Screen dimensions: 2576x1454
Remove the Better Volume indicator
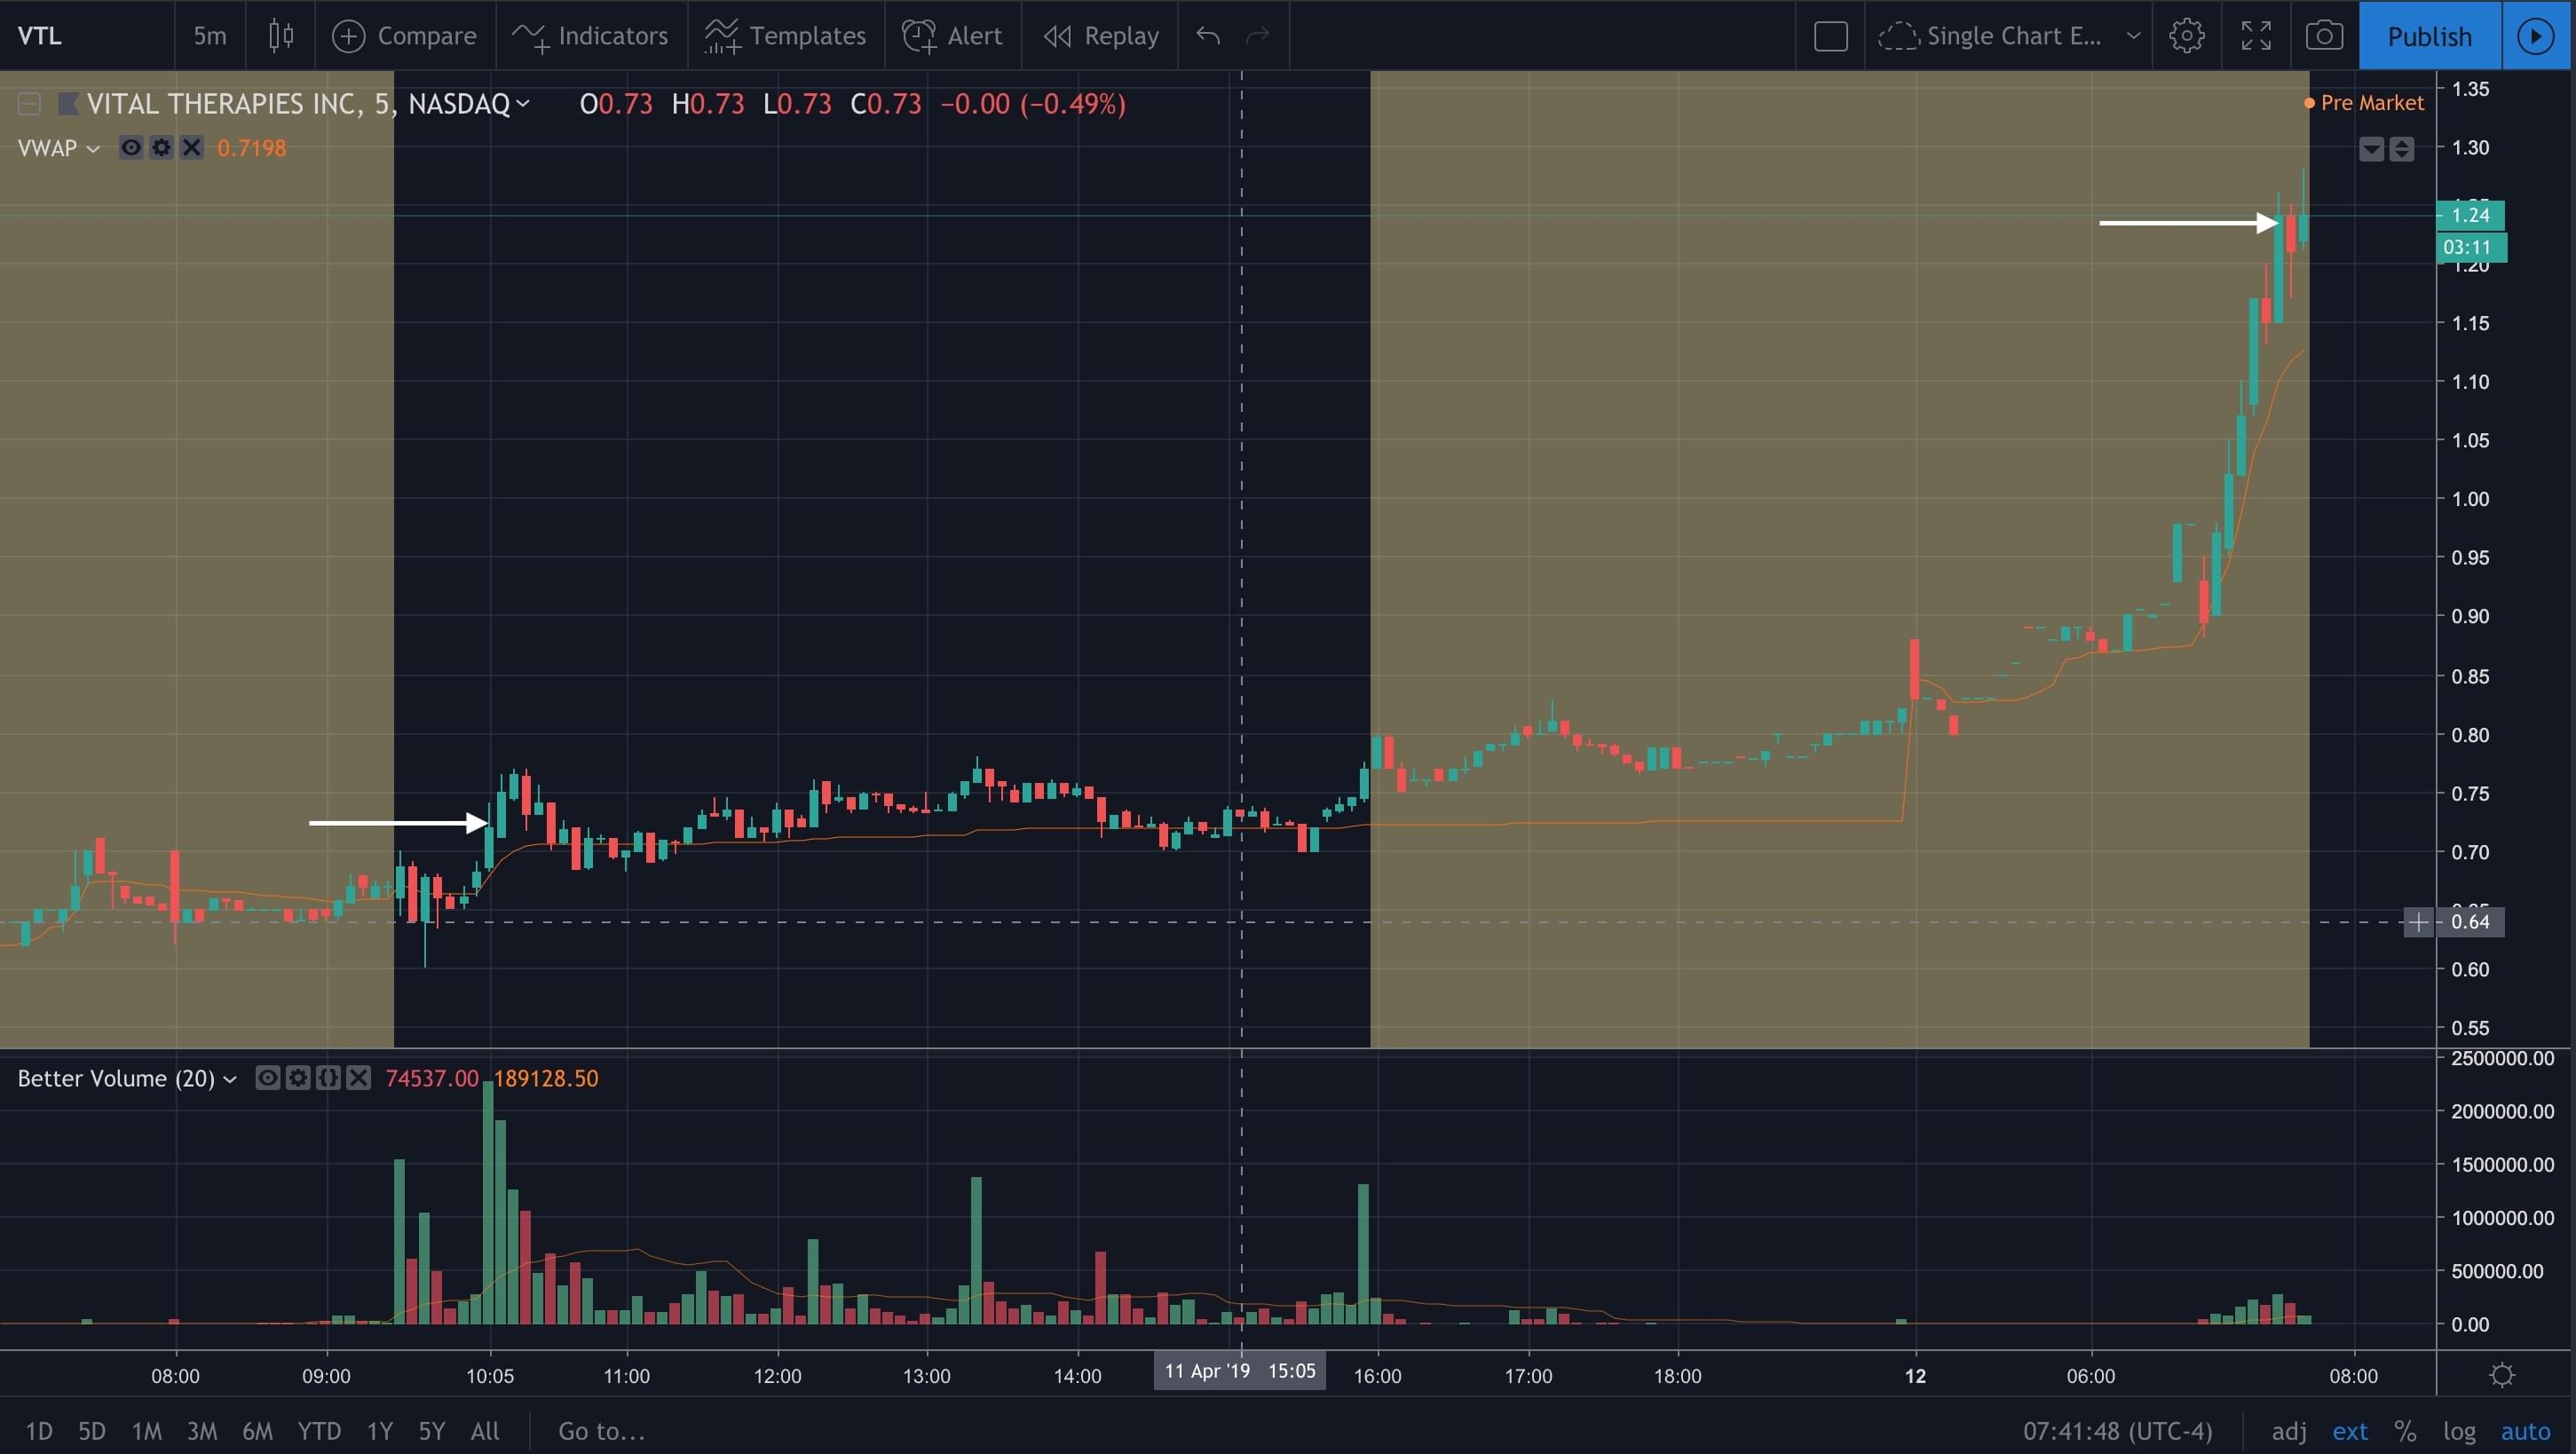point(359,1078)
